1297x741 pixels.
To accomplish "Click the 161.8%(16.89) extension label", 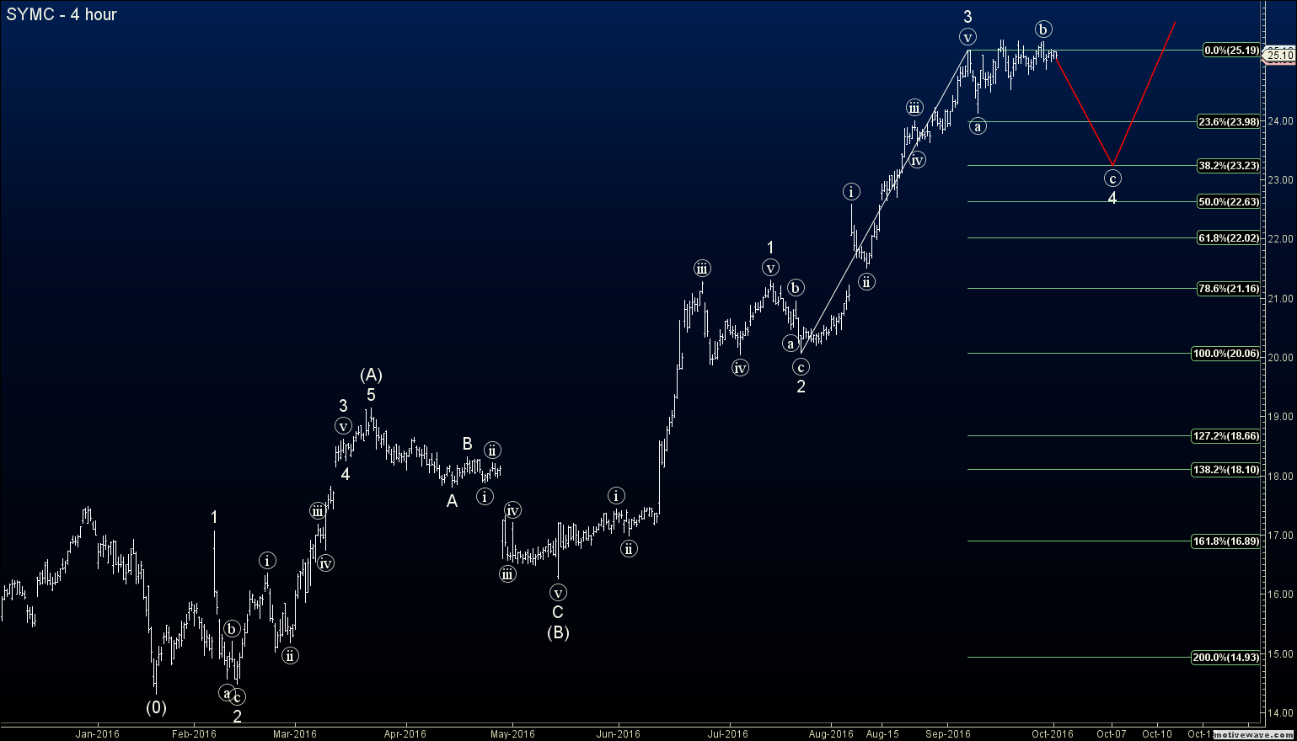I will [1226, 541].
